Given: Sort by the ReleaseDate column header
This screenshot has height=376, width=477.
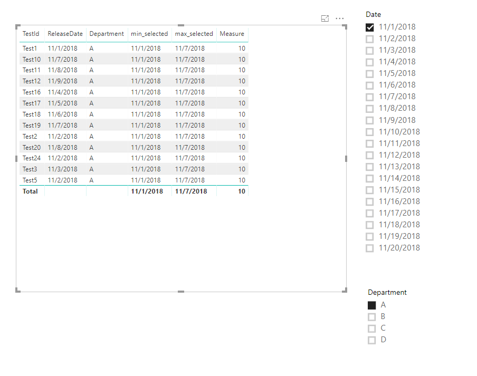Looking at the screenshot, I should tap(65, 34).
